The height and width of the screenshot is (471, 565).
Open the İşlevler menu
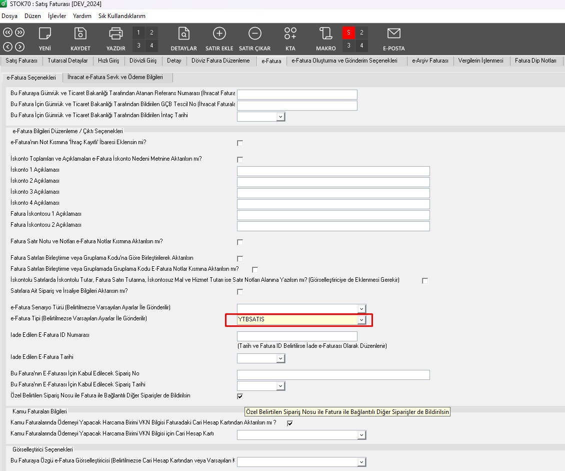57,16
